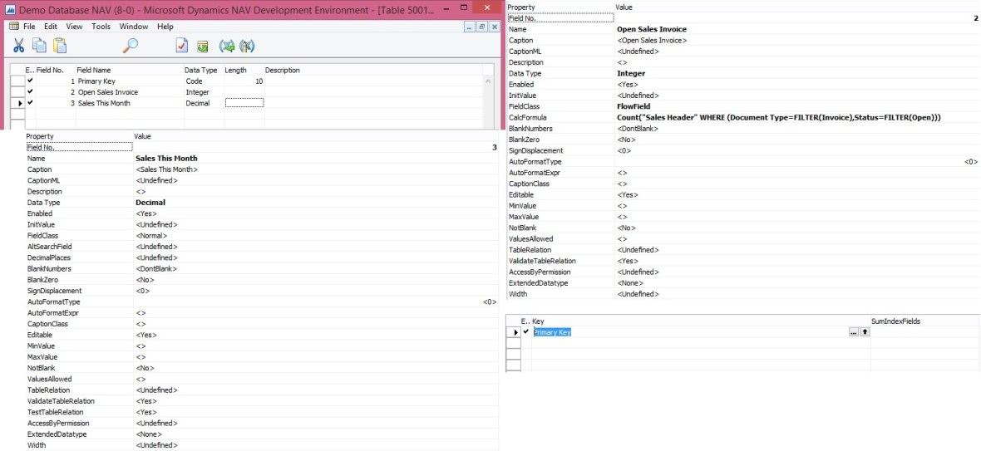Toggle Enabled checkmark for Sales This Month

(x=31, y=103)
